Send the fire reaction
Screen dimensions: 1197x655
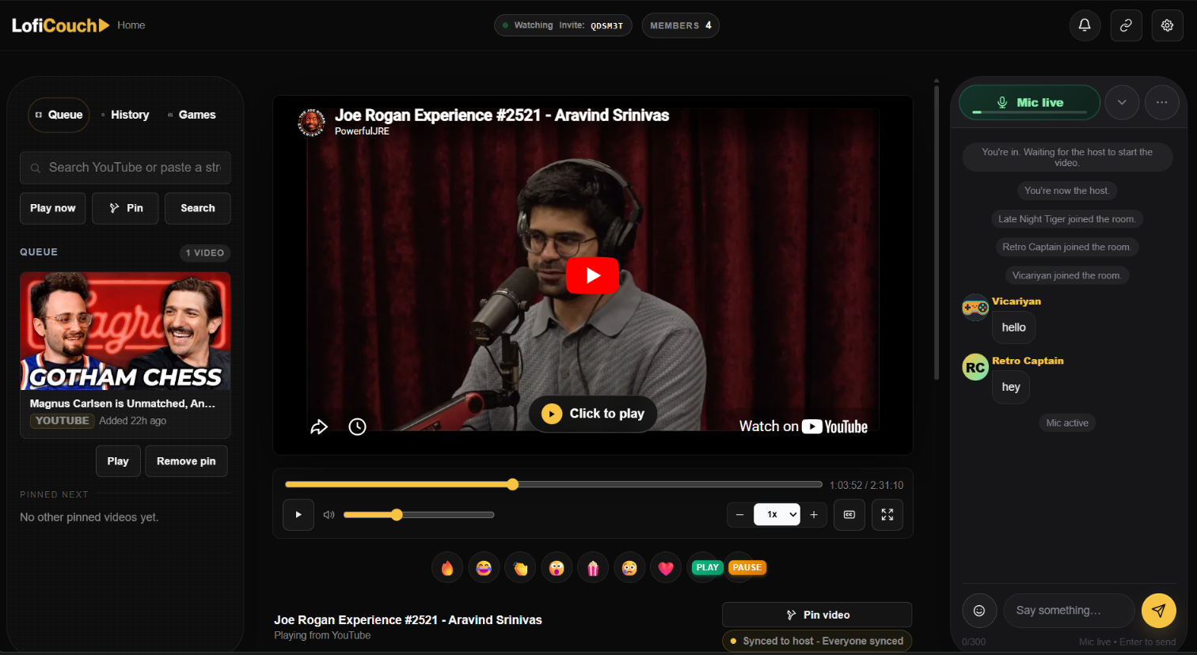tap(447, 568)
